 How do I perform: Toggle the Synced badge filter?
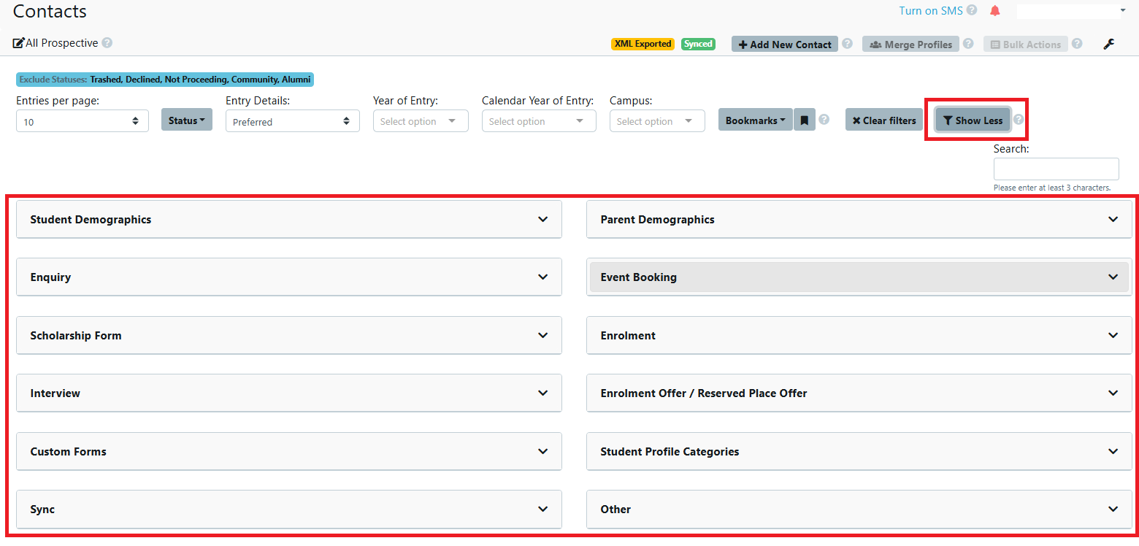point(698,44)
